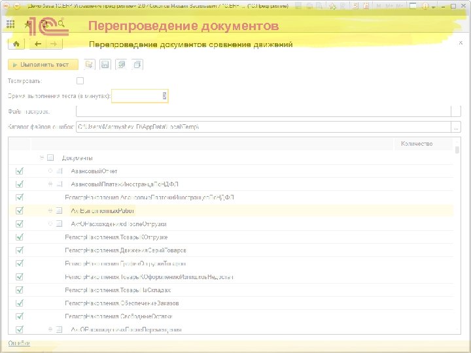Open the title bar dropdown next to info icon

[433, 7]
